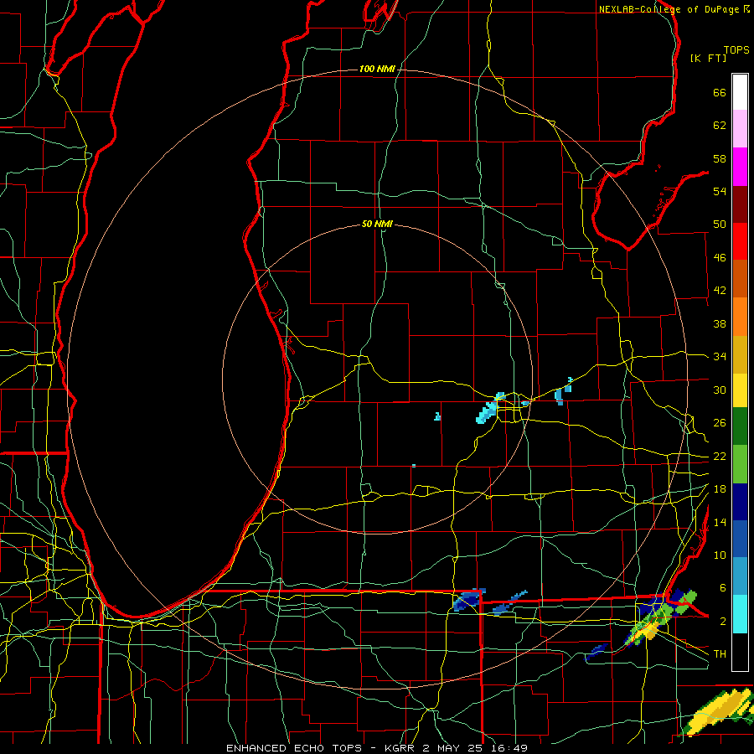
Task: Select the magenta legend color band
Action: coord(740,167)
